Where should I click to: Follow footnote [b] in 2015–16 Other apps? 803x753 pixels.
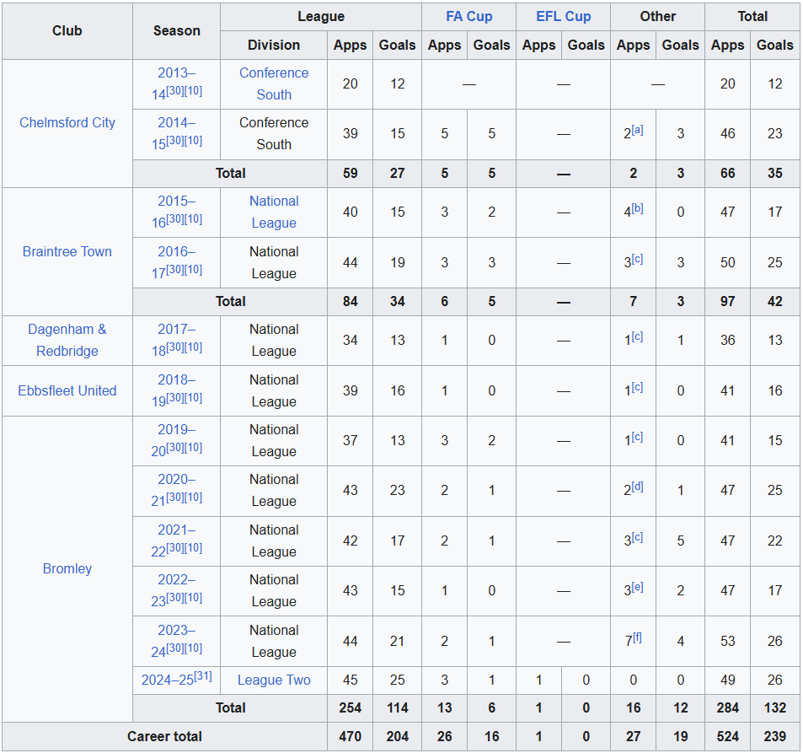637,208
